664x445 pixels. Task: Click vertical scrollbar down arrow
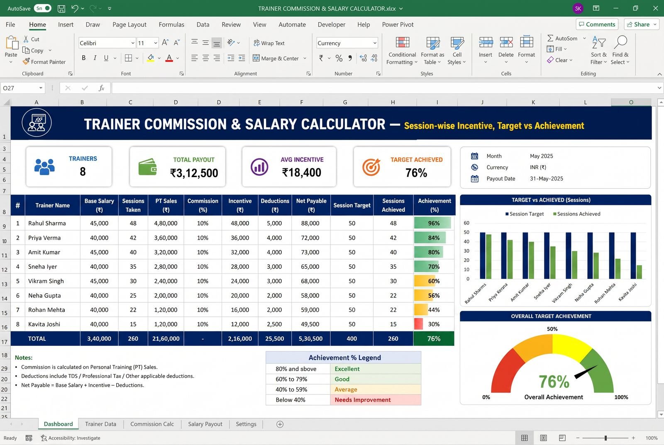pyautogui.click(x=661, y=414)
